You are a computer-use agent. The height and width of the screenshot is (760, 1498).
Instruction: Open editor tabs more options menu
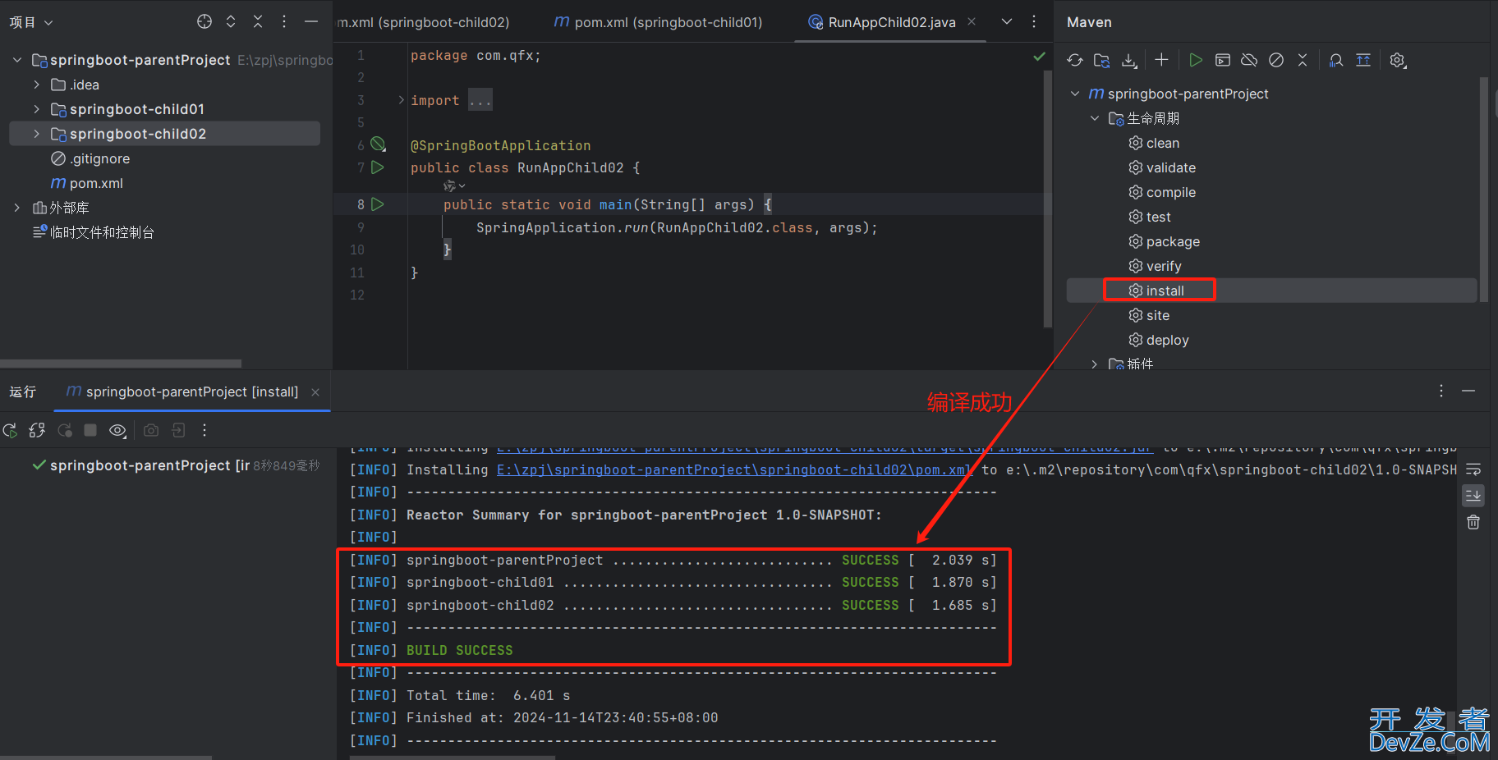click(x=1034, y=21)
